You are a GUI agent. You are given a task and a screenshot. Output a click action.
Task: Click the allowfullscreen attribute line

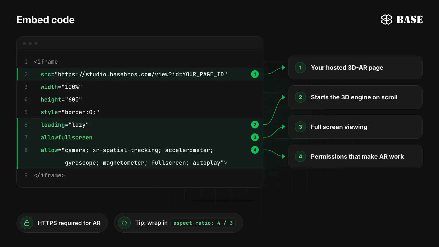140,137
